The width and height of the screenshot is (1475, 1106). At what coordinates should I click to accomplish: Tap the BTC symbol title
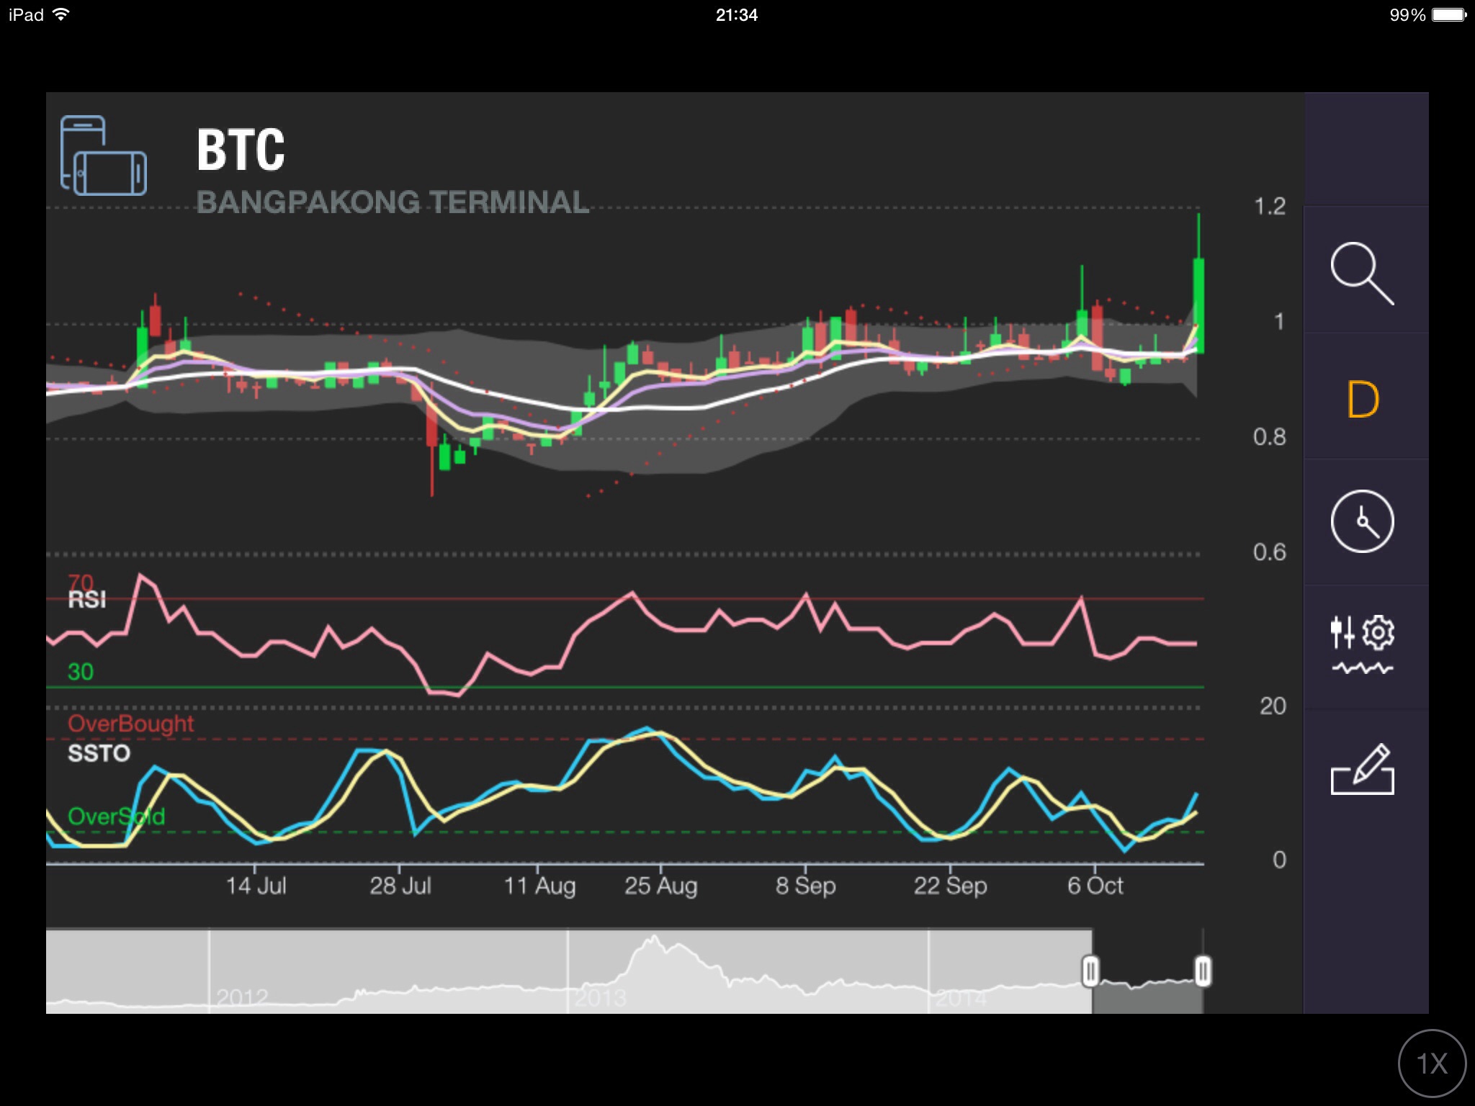tap(241, 150)
